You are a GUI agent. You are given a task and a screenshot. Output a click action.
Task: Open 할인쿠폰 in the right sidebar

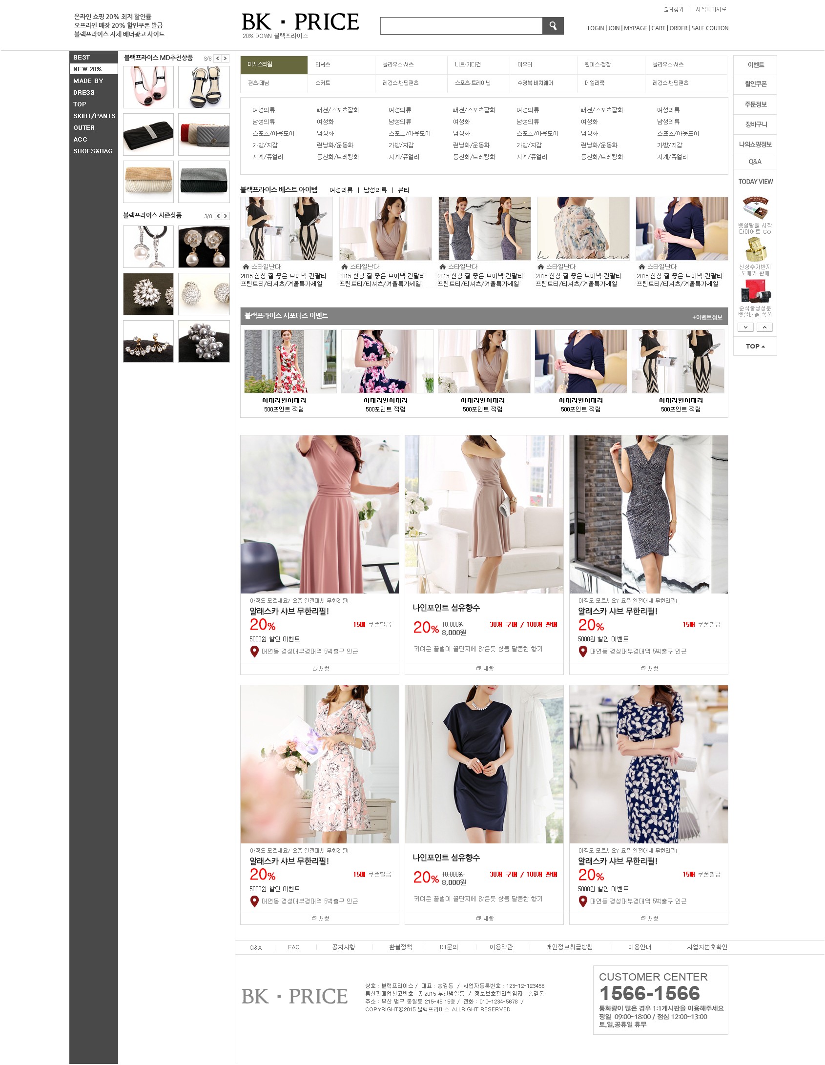755,84
